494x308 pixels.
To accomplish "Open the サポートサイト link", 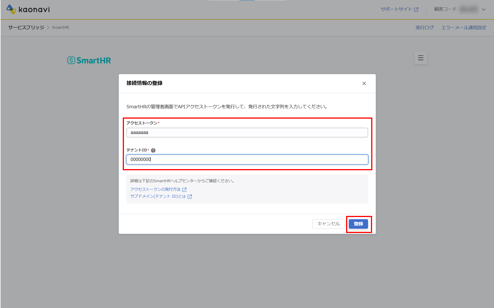I will (x=399, y=9).
